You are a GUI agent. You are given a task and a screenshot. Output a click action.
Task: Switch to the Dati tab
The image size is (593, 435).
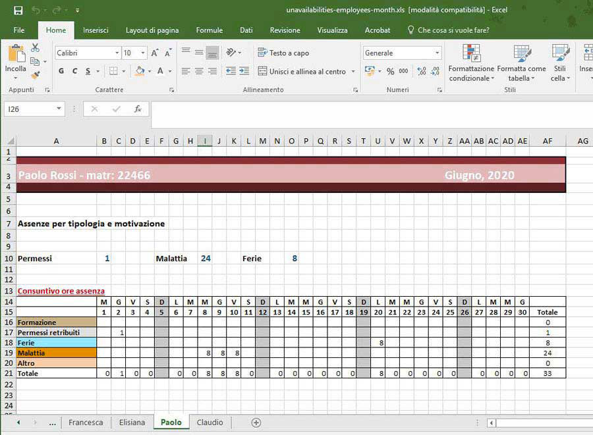coord(246,30)
